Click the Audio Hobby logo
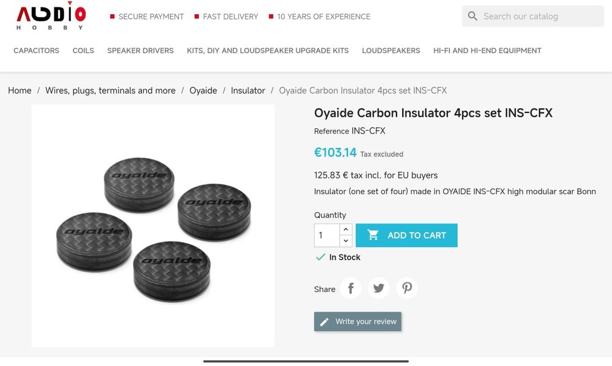The image size is (612, 366). pos(51,16)
